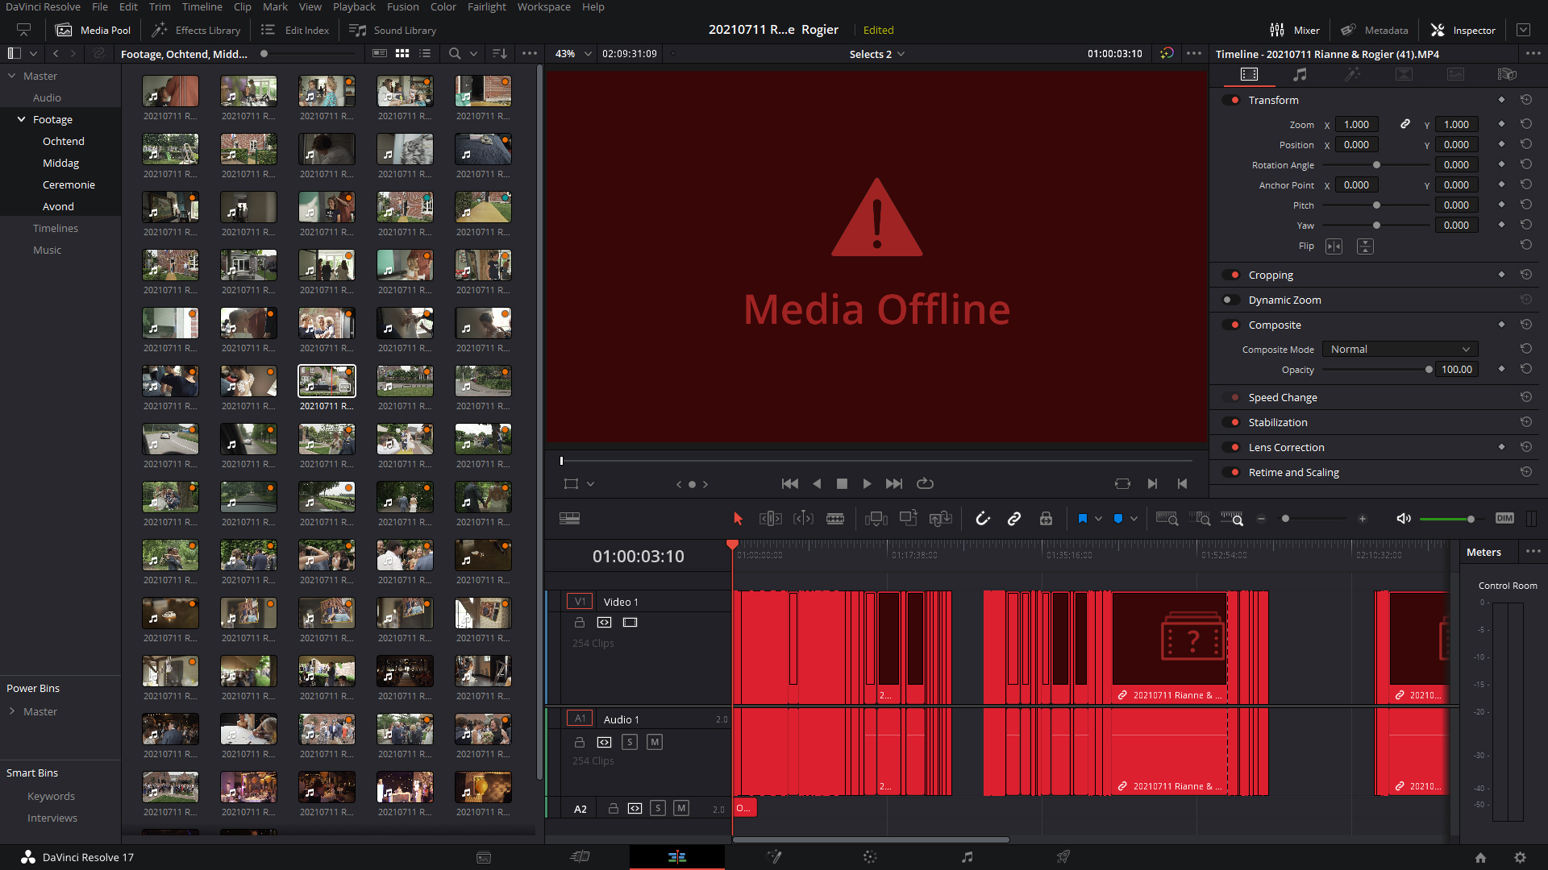Adjust the monitor volume slider
The image size is (1548, 870).
1470,519
